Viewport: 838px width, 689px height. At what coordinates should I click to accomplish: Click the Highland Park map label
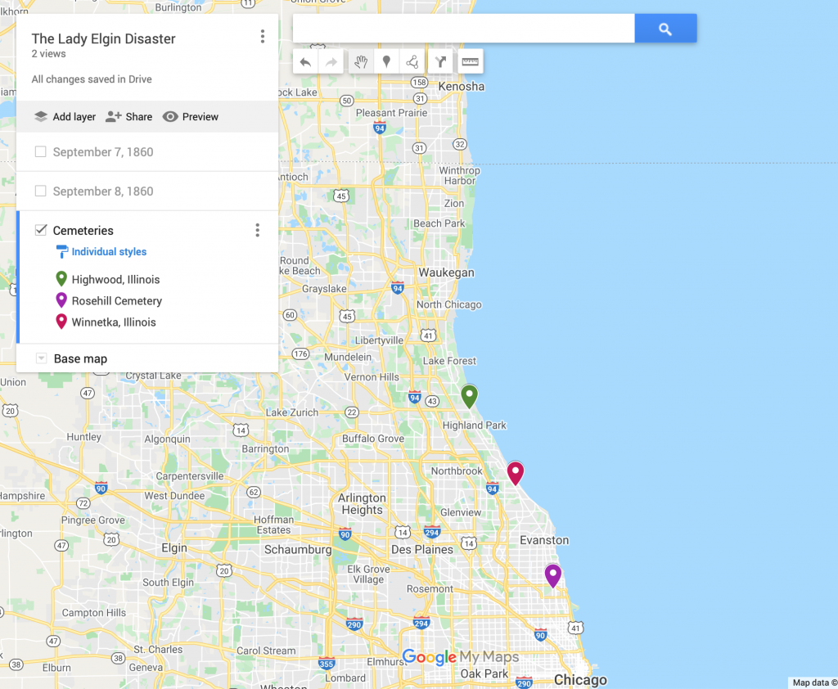[475, 425]
